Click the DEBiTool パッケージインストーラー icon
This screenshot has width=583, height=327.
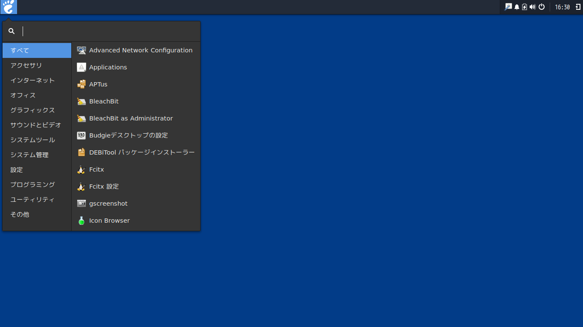(81, 152)
